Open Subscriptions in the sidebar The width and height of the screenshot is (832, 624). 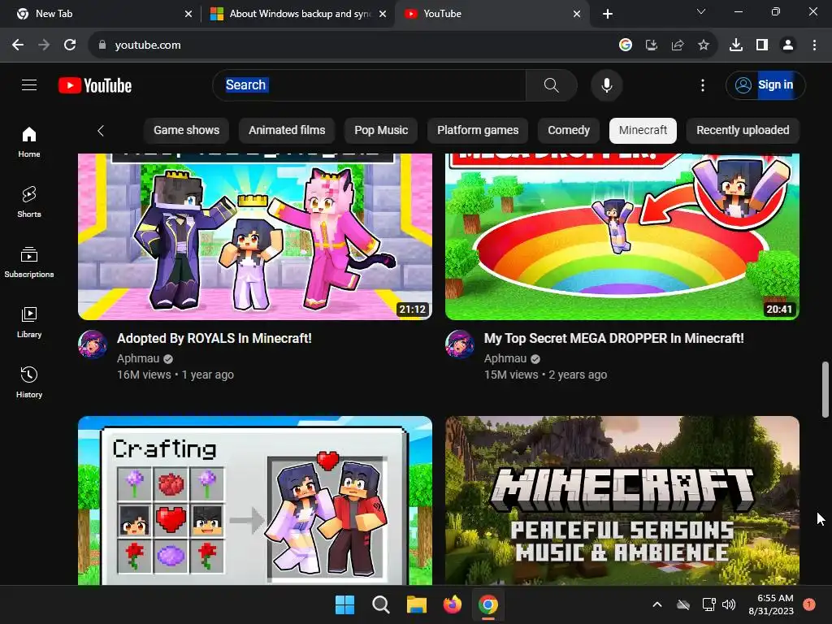point(29,262)
